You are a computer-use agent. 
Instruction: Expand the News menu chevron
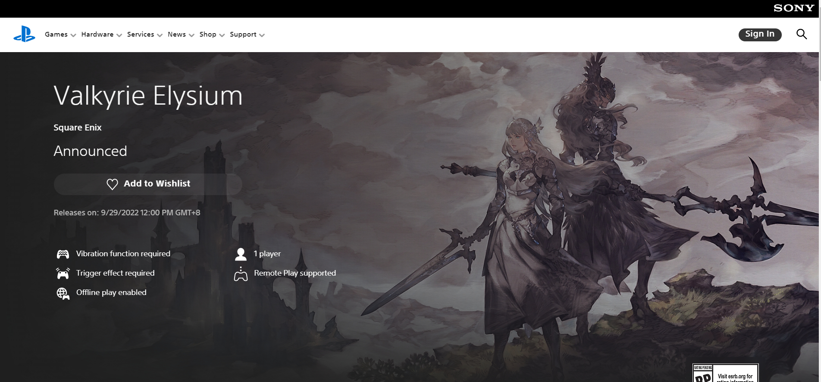pos(191,35)
